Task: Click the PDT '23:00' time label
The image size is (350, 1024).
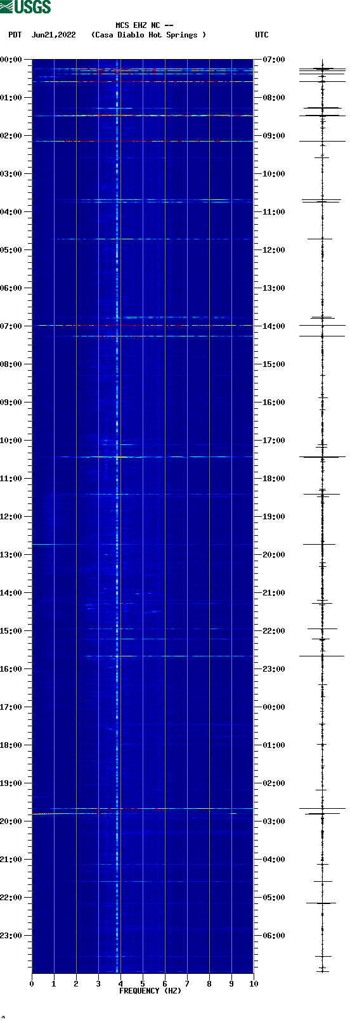Action: pyautogui.click(x=11, y=936)
